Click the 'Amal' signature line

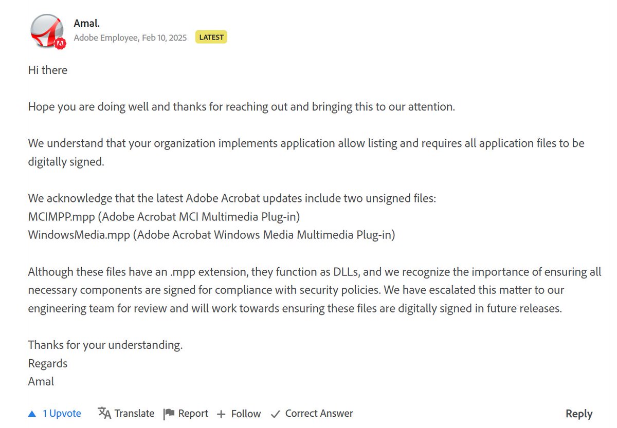41,382
